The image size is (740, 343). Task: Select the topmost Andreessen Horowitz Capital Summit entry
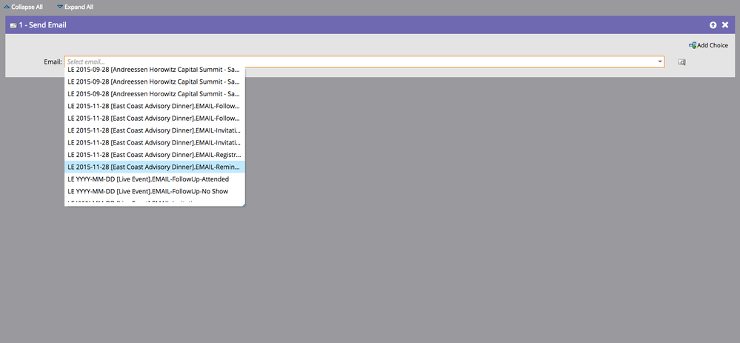[x=153, y=69]
